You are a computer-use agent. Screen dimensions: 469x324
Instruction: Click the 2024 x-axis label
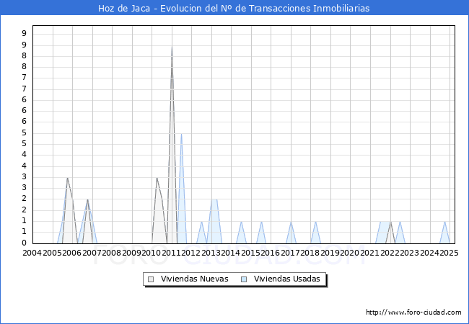(429, 253)
